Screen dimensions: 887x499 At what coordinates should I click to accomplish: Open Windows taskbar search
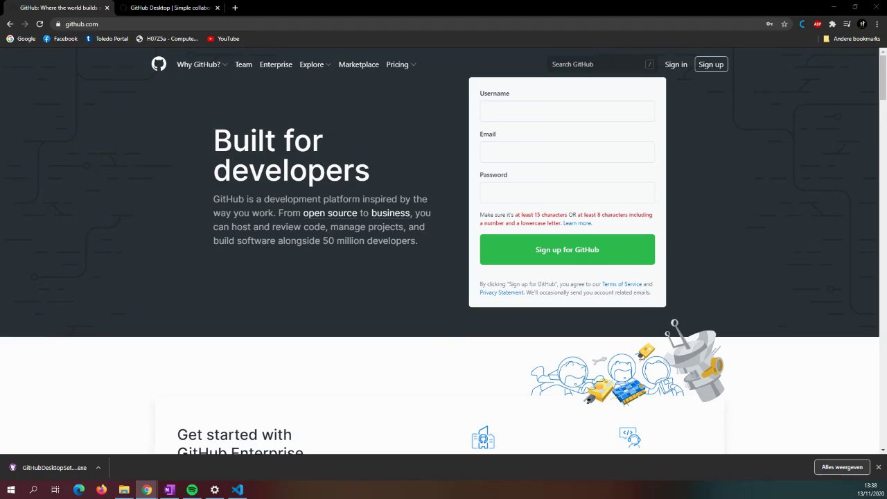tap(33, 489)
